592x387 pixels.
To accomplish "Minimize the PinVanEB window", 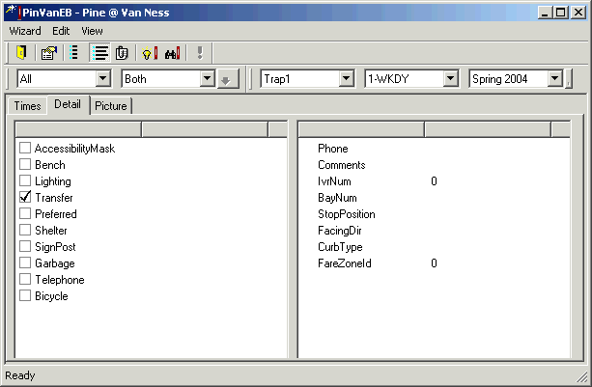I will (546, 13).
